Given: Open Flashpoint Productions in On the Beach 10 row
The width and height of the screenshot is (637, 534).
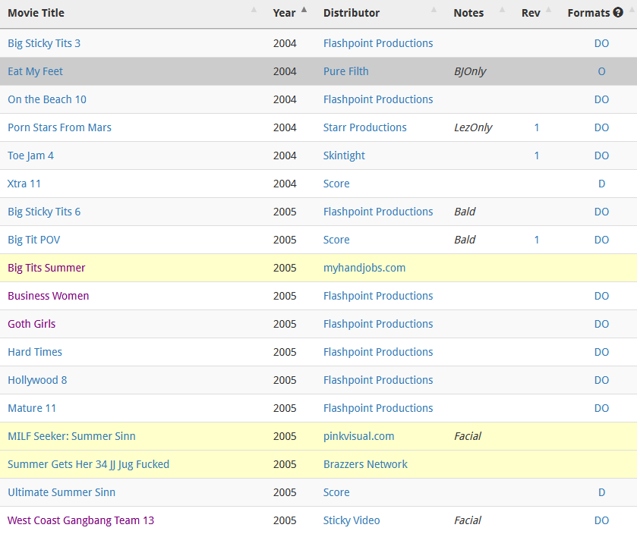Looking at the screenshot, I should 378,99.
